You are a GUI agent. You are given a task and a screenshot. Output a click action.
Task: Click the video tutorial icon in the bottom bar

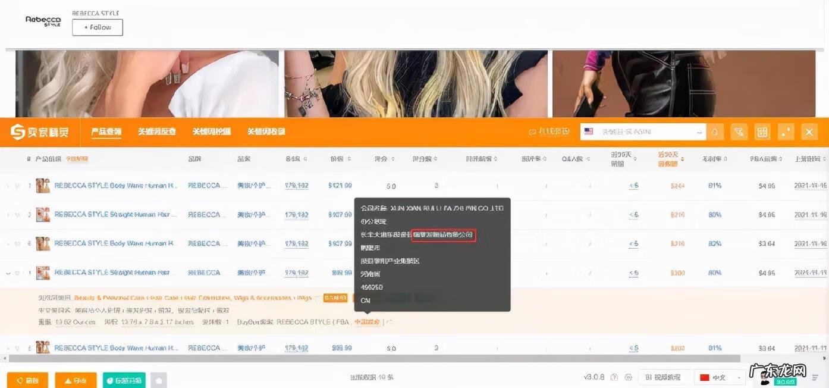[663, 377]
